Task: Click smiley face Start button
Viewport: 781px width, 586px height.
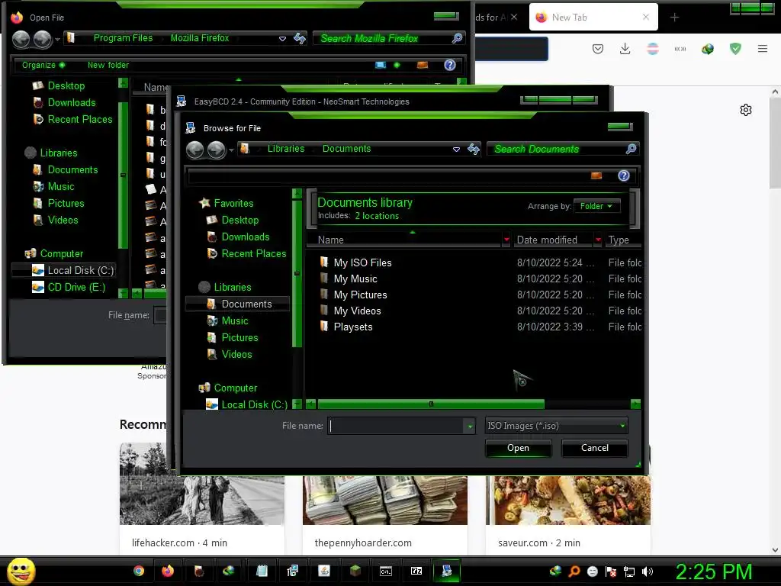Action: coord(21,571)
